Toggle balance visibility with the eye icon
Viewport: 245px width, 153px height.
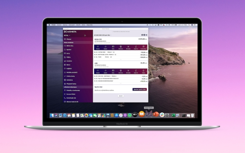(146, 35)
